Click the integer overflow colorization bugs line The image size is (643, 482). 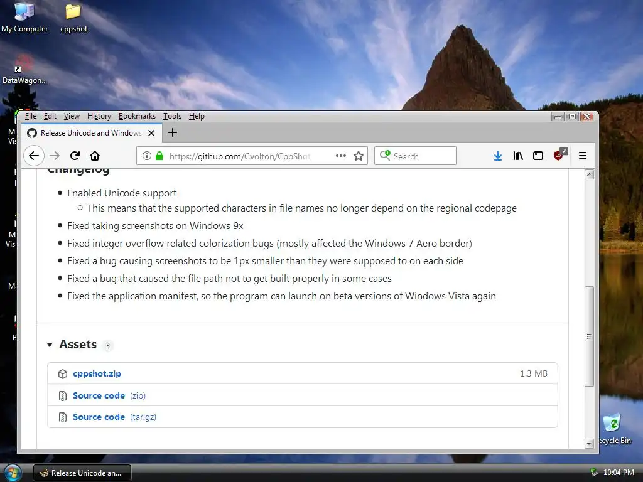coord(269,244)
